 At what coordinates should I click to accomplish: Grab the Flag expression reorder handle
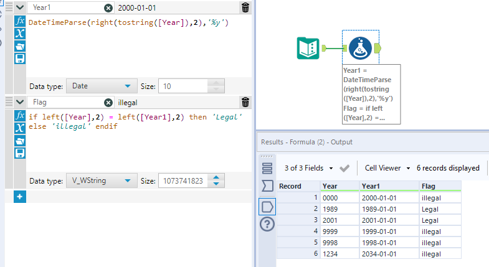click(9, 101)
